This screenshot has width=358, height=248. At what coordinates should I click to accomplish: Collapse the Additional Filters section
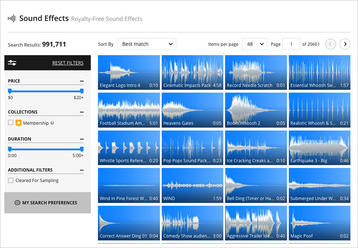point(82,170)
